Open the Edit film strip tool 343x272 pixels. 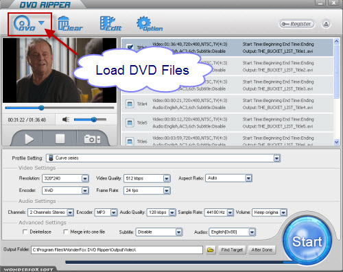(x=110, y=23)
